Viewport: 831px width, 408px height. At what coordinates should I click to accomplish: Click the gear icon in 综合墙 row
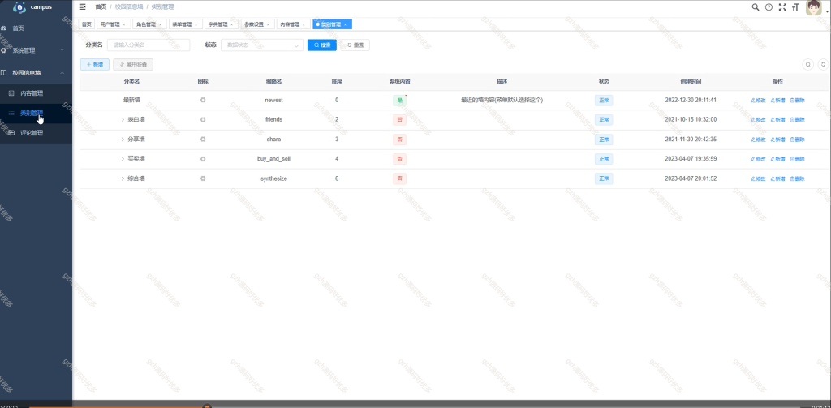point(202,178)
